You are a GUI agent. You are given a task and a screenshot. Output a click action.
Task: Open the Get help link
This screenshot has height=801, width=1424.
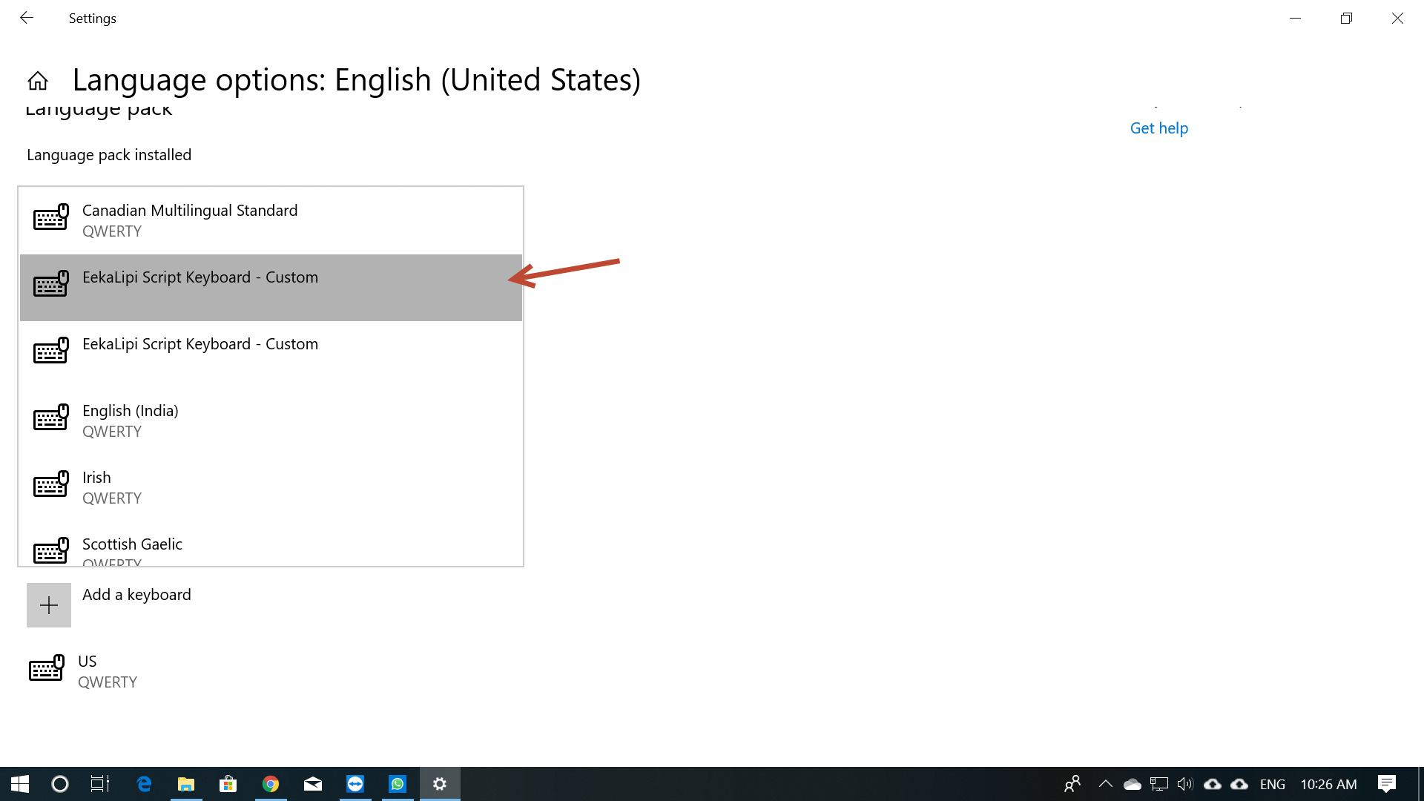point(1158,128)
